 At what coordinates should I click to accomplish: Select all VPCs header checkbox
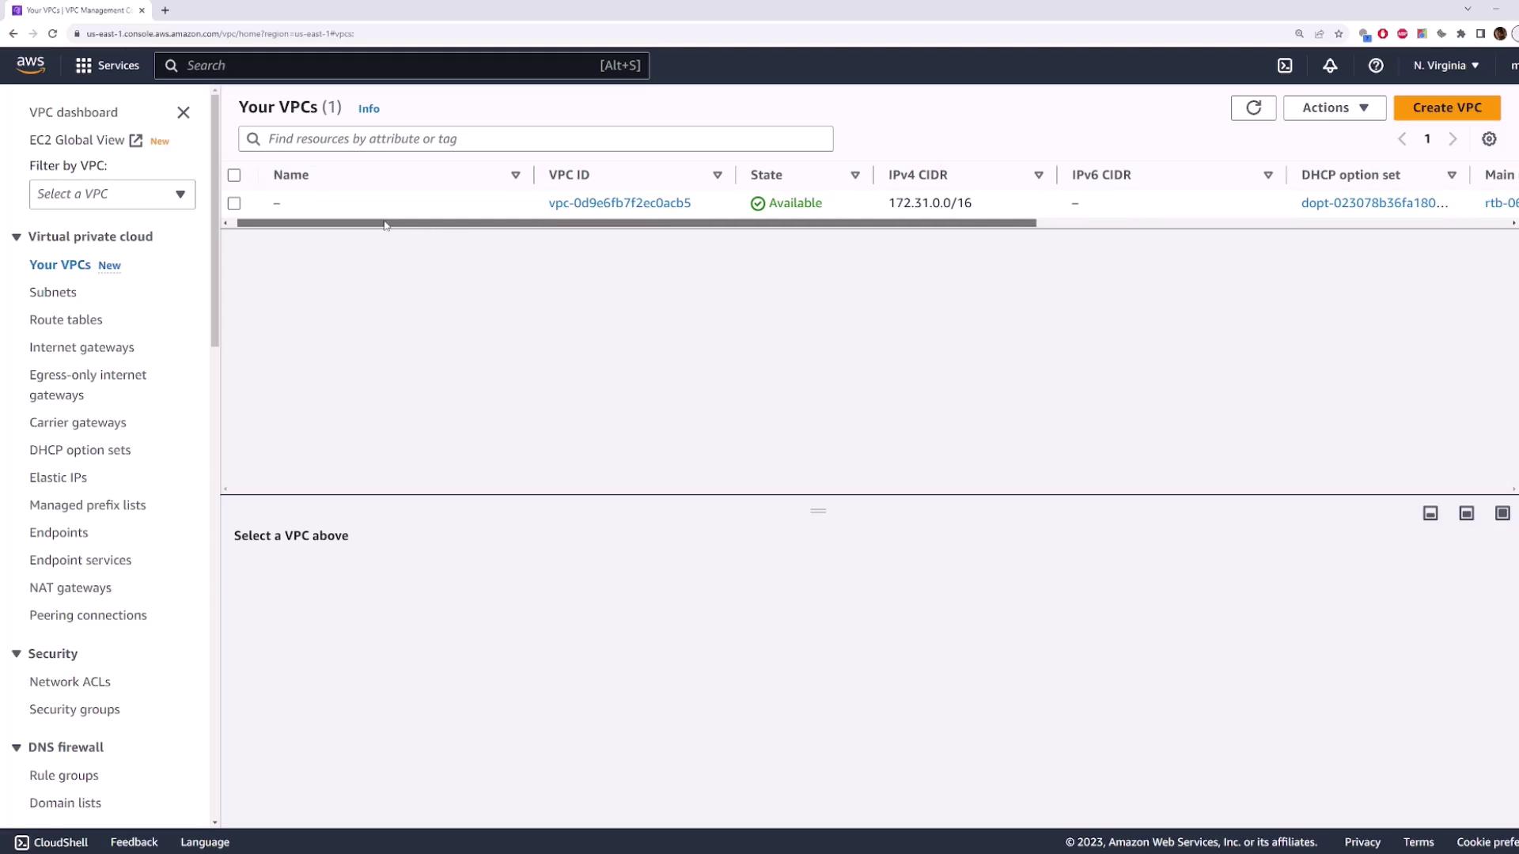point(234,176)
